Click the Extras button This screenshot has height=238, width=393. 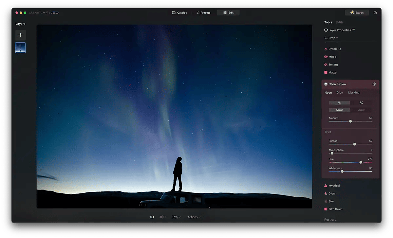click(357, 12)
